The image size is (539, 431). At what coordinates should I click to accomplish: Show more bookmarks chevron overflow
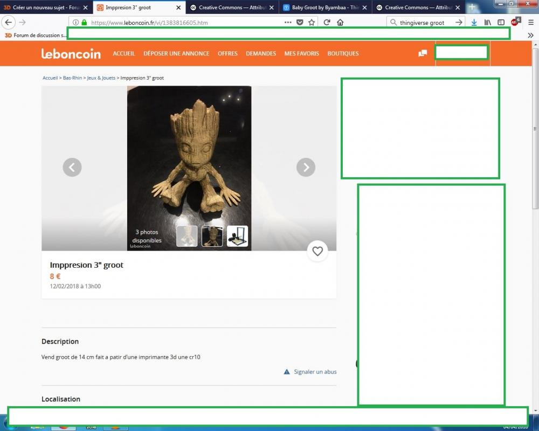pos(530,35)
